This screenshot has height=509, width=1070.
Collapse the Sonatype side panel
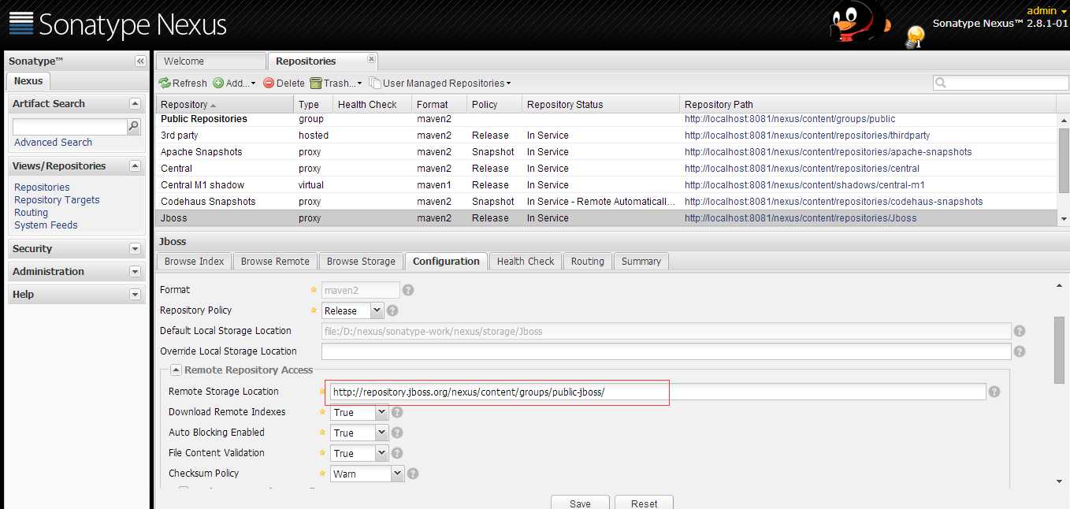tap(140, 61)
